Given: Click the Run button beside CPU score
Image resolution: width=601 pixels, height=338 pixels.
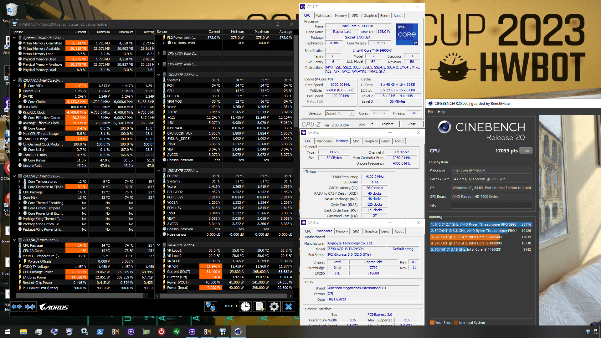Looking at the screenshot, I should pyautogui.click(x=526, y=151).
